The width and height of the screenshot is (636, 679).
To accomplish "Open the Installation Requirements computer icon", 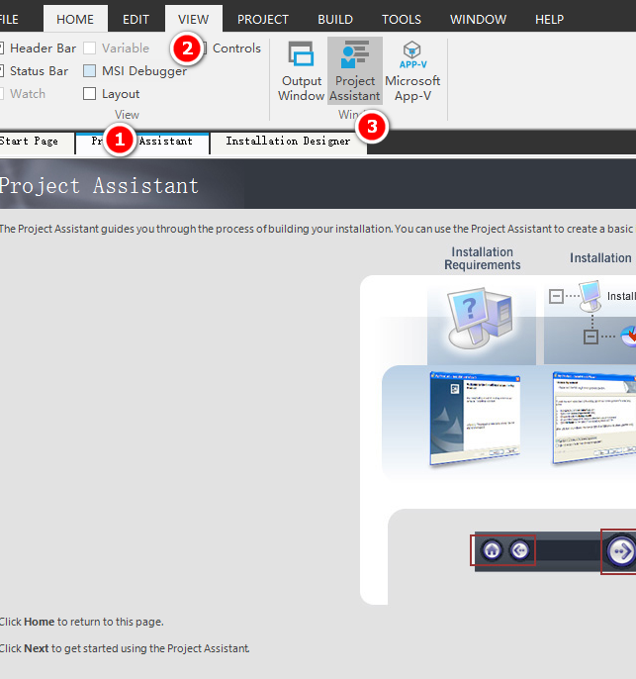I will click(x=481, y=319).
